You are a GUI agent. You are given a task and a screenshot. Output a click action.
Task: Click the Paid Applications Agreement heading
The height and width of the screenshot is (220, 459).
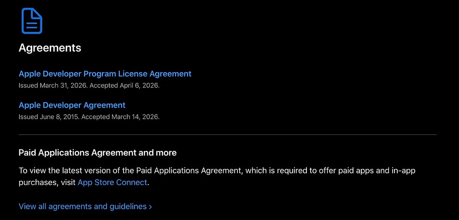click(97, 152)
